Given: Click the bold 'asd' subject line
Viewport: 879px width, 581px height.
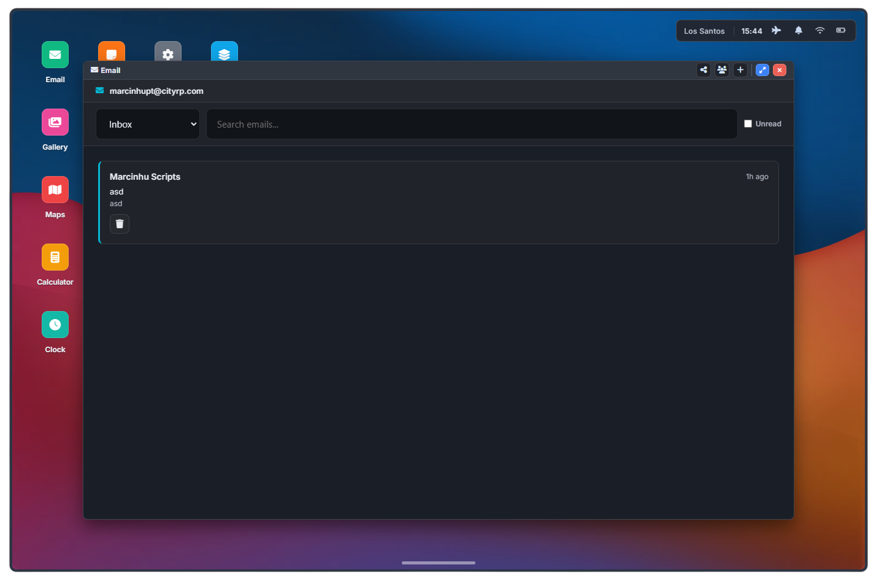Looking at the screenshot, I should [x=117, y=192].
